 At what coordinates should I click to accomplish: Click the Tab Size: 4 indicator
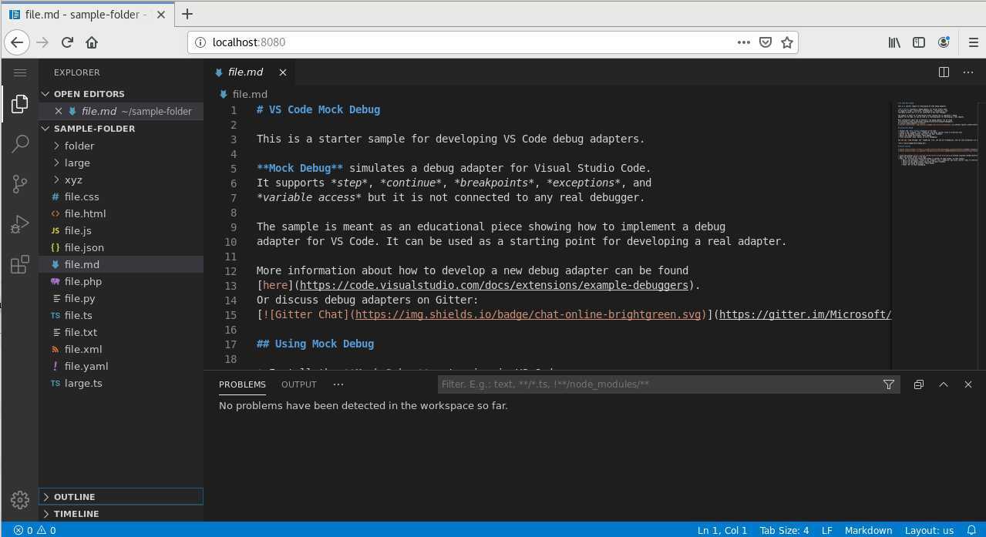pyautogui.click(x=784, y=530)
